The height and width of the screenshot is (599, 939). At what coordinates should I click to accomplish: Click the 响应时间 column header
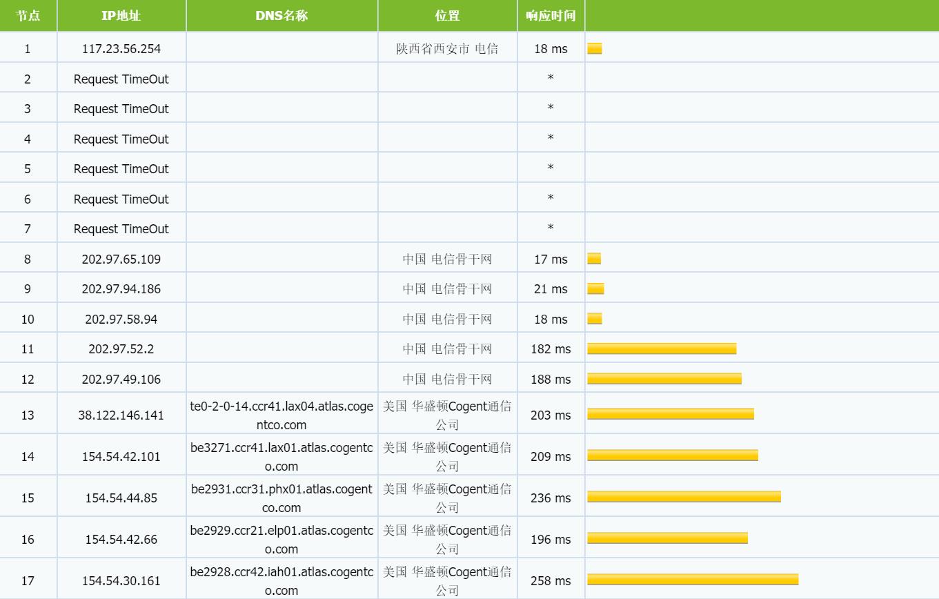coord(551,16)
